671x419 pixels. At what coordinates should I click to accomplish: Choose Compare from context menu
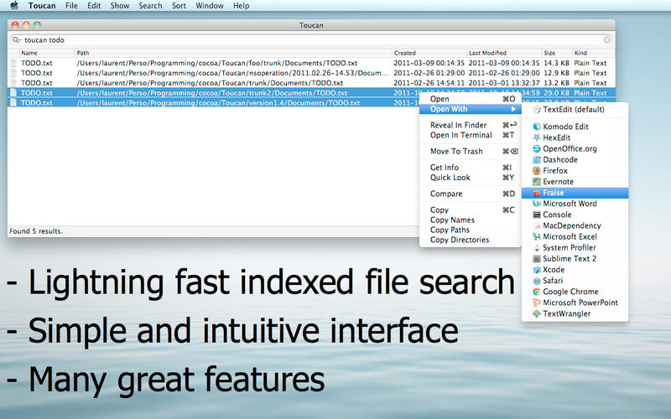(470, 194)
